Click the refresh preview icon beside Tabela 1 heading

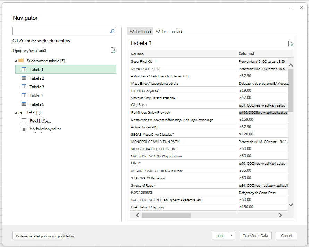(291, 44)
